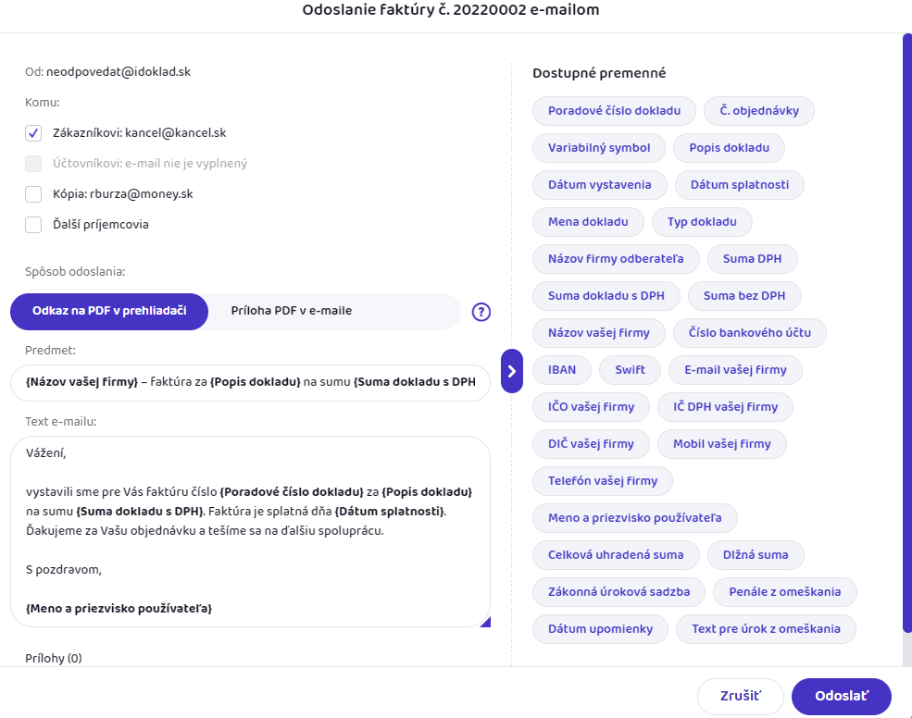Tick the Ďalší príjemcovia checkbox
Screen dimensions: 912x718
(33, 225)
